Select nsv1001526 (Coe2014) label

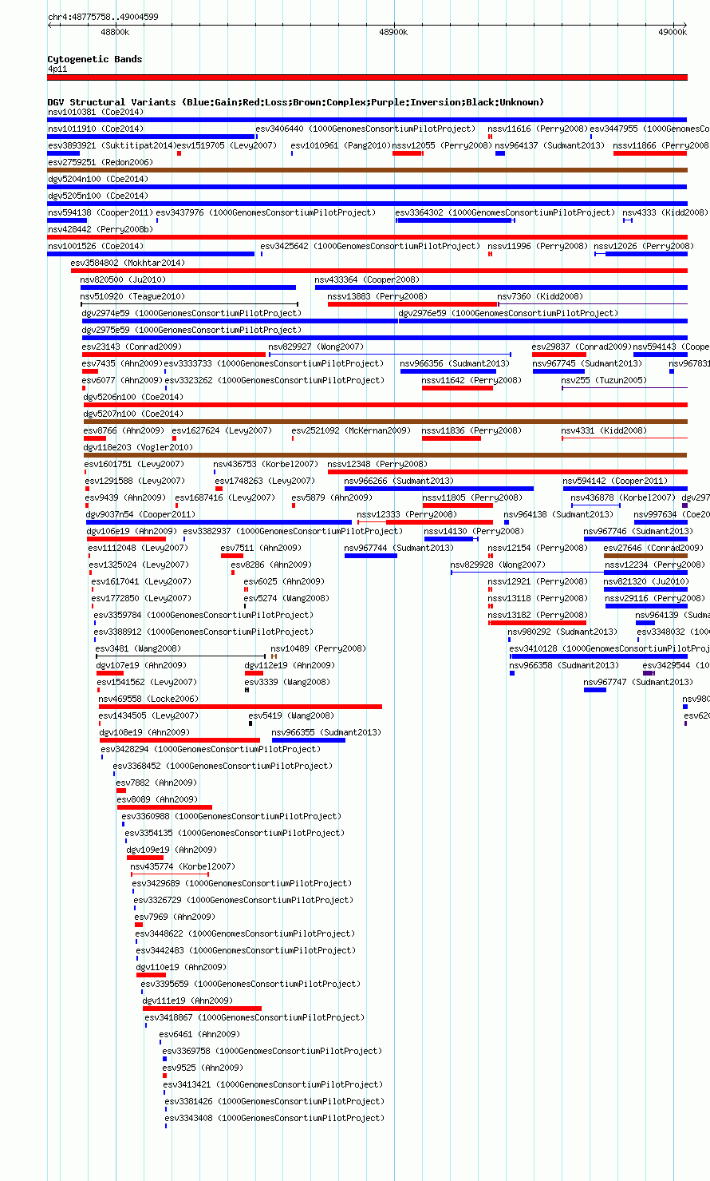(96, 247)
